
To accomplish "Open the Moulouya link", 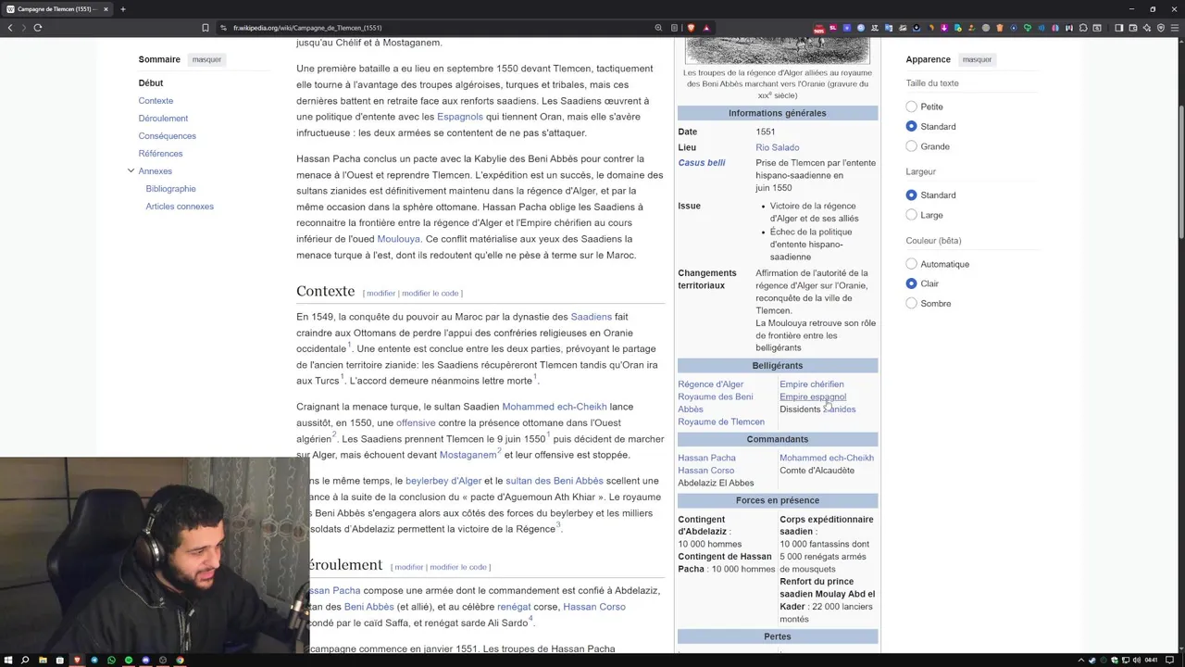I will [399, 239].
